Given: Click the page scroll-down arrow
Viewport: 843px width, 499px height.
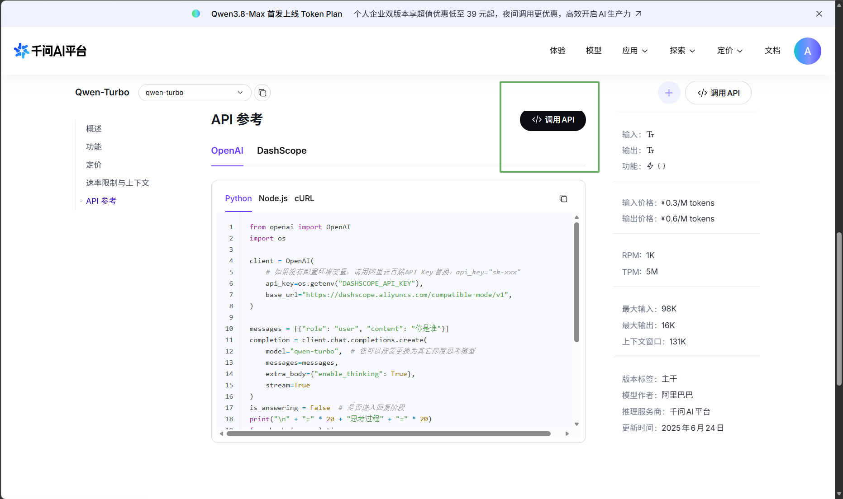Looking at the screenshot, I should (x=839, y=494).
